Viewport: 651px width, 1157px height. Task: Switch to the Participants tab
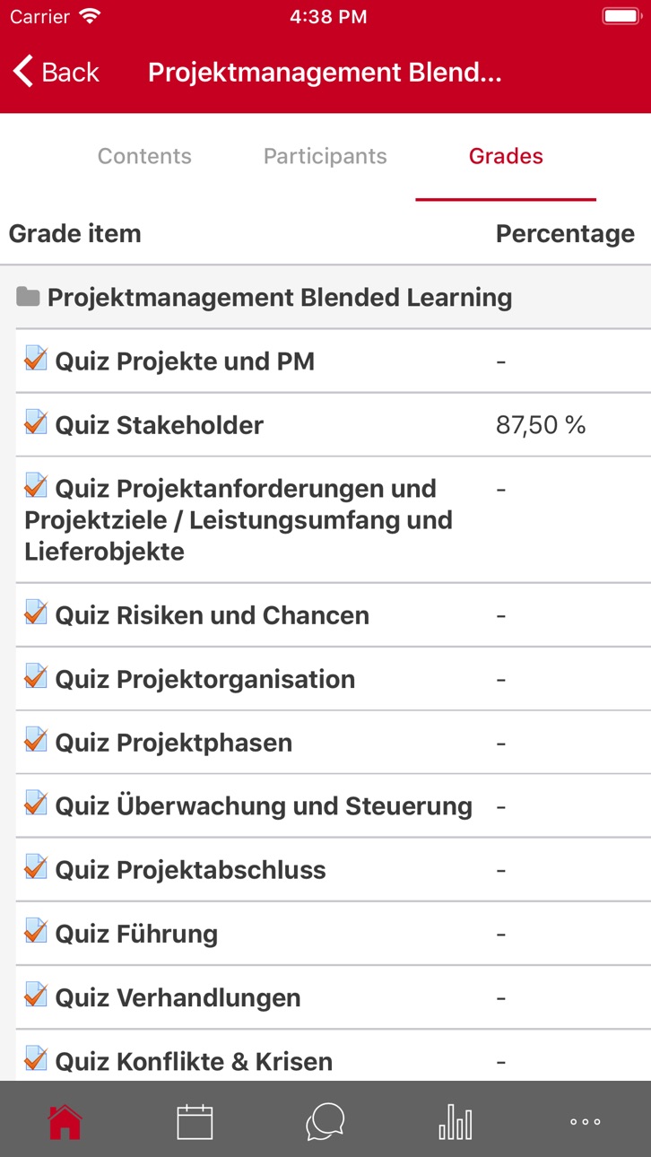325,156
